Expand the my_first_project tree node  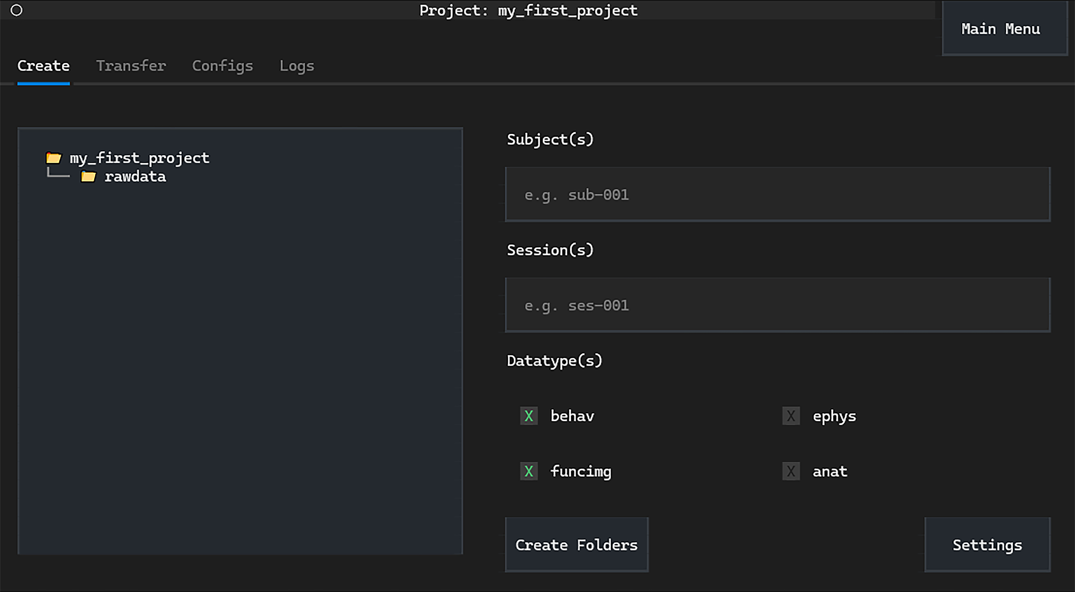pos(139,158)
